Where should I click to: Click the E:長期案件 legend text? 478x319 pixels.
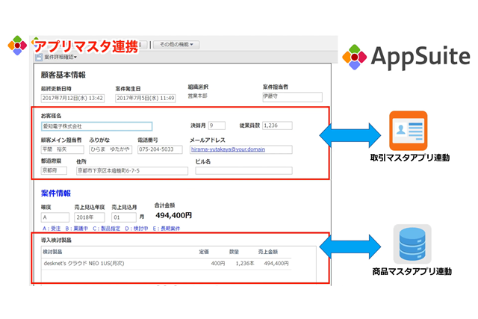click(x=167, y=229)
